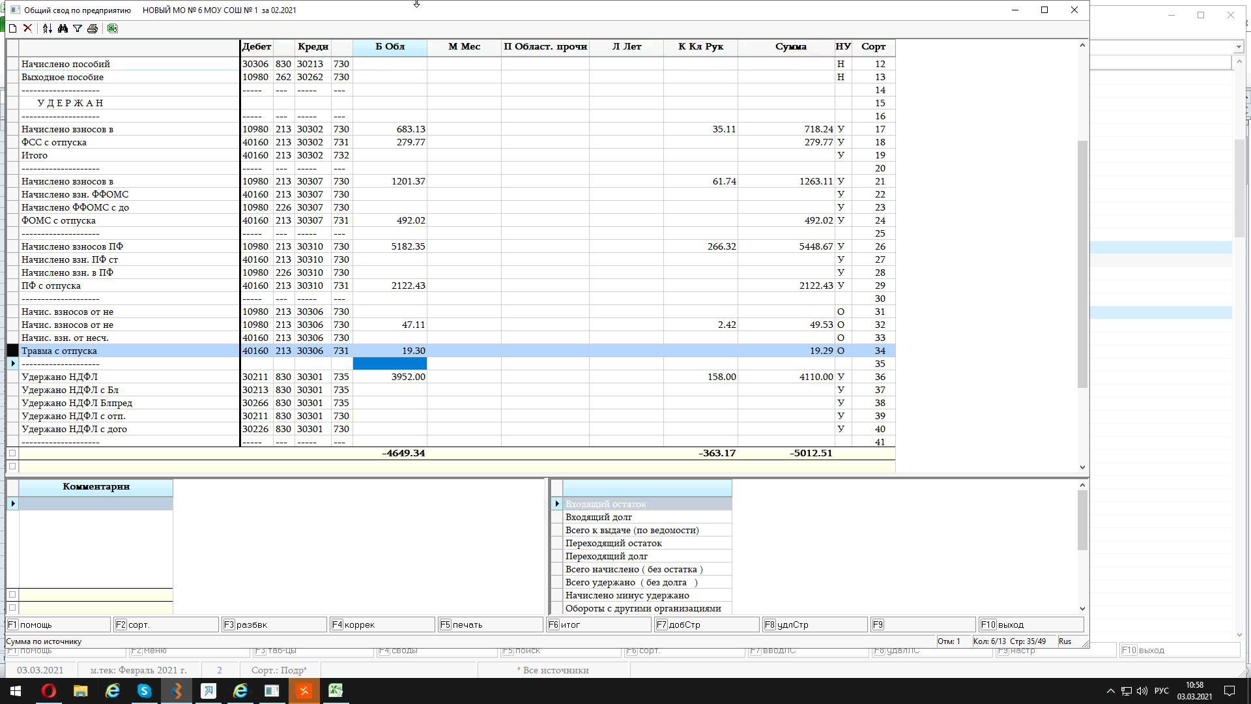Click the network tray icon
Image resolution: width=1251 pixels, height=704 pixels.
pyautogui.click(x=1127, y=691)
